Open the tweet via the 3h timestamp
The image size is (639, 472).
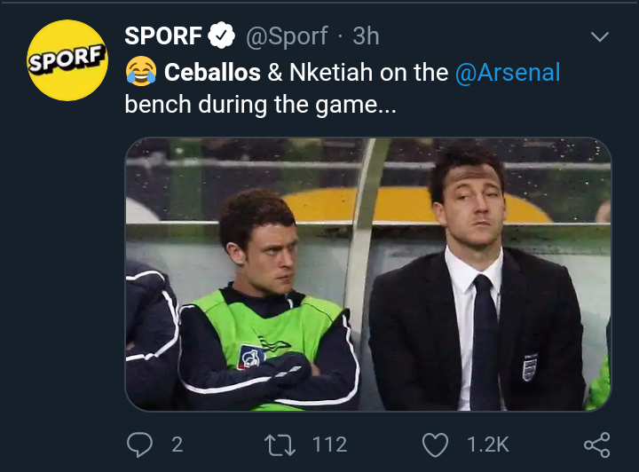366,37
